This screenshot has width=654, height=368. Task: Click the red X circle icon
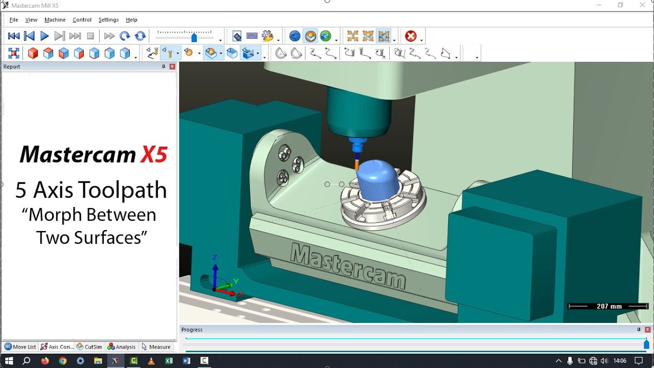(x=411, y=36)
